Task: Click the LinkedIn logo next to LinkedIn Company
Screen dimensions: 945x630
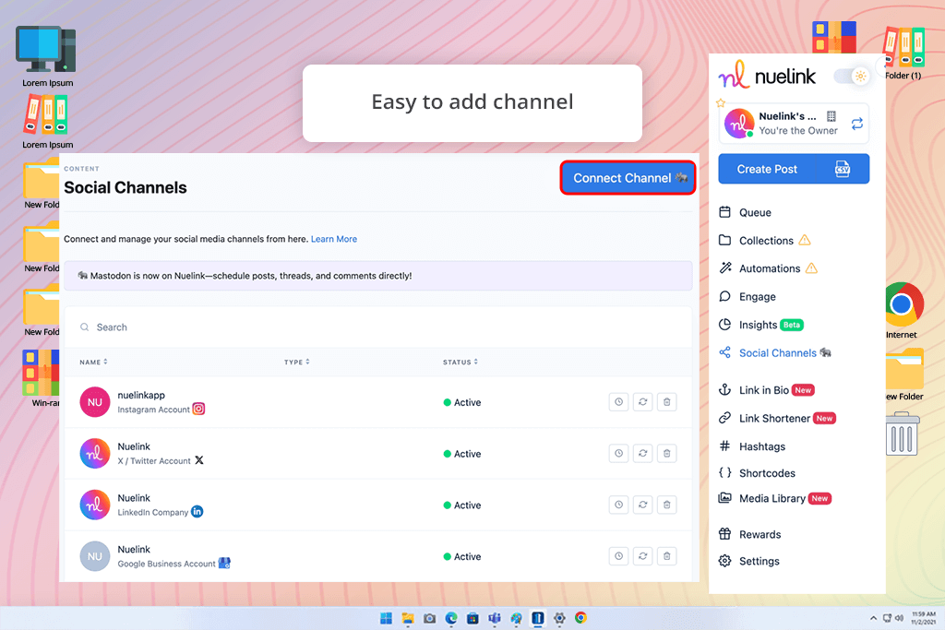Action: [x=197, y=511]
